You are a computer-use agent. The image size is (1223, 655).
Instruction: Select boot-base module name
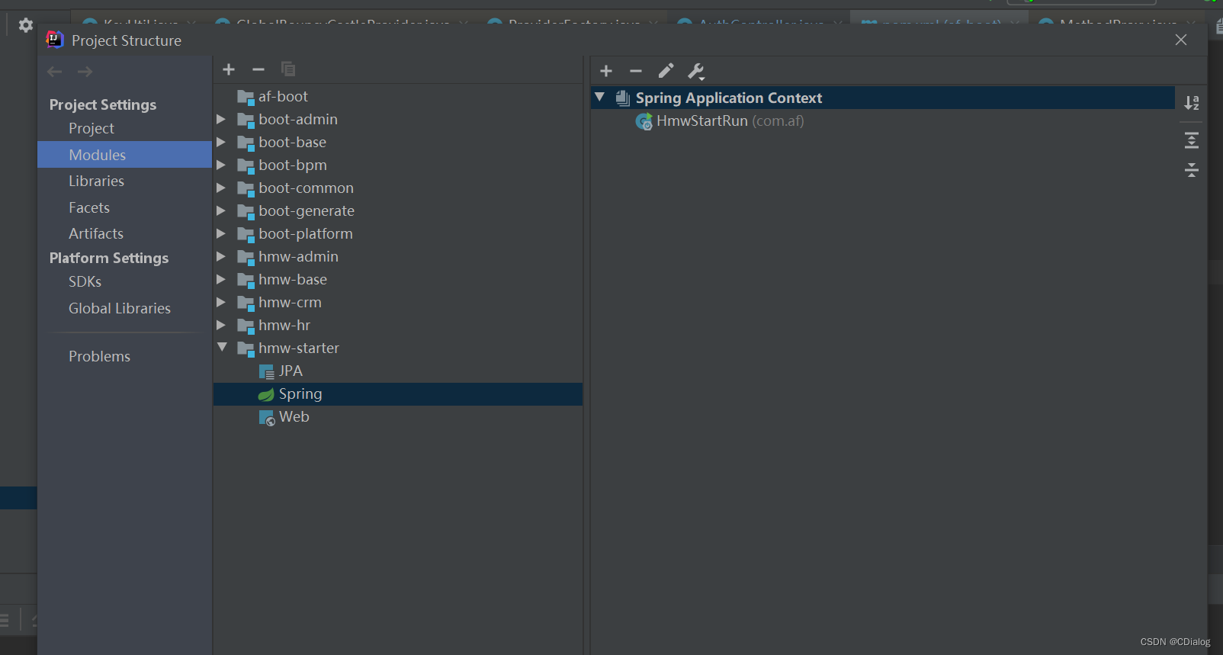click(x=292, y=142)
